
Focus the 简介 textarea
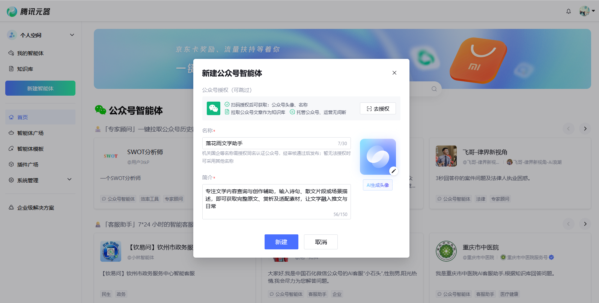277,202
